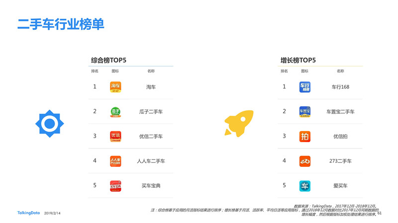Screen dimensions: 398x223
Task: Click rank number 5 beside 买车宝典
Action: 95,185
